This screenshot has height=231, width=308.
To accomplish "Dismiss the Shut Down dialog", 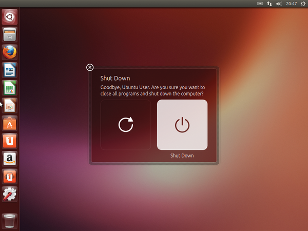I will pyautogui.click(x=90, y=67).
